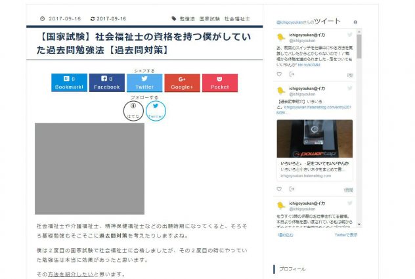The width and height of the screenshot is (415, 279).
Task: Click the Twitter bird icon on the third tweet
Action: 349,203
